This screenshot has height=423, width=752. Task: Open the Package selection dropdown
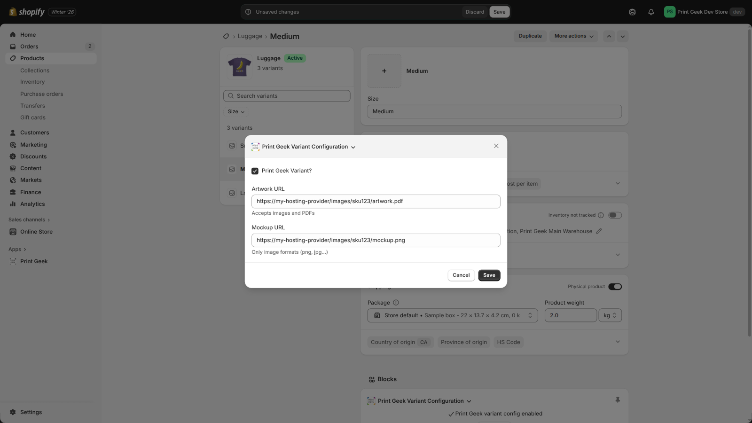pos(453,315)
